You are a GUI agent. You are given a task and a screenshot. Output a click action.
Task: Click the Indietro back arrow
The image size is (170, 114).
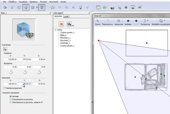click(128, 21)
